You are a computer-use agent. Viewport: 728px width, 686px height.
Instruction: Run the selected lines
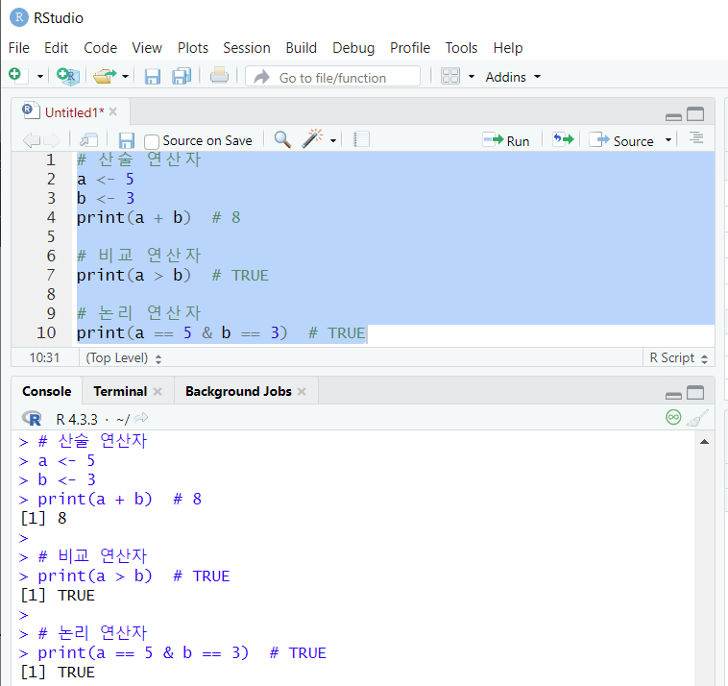coord(506,140)
